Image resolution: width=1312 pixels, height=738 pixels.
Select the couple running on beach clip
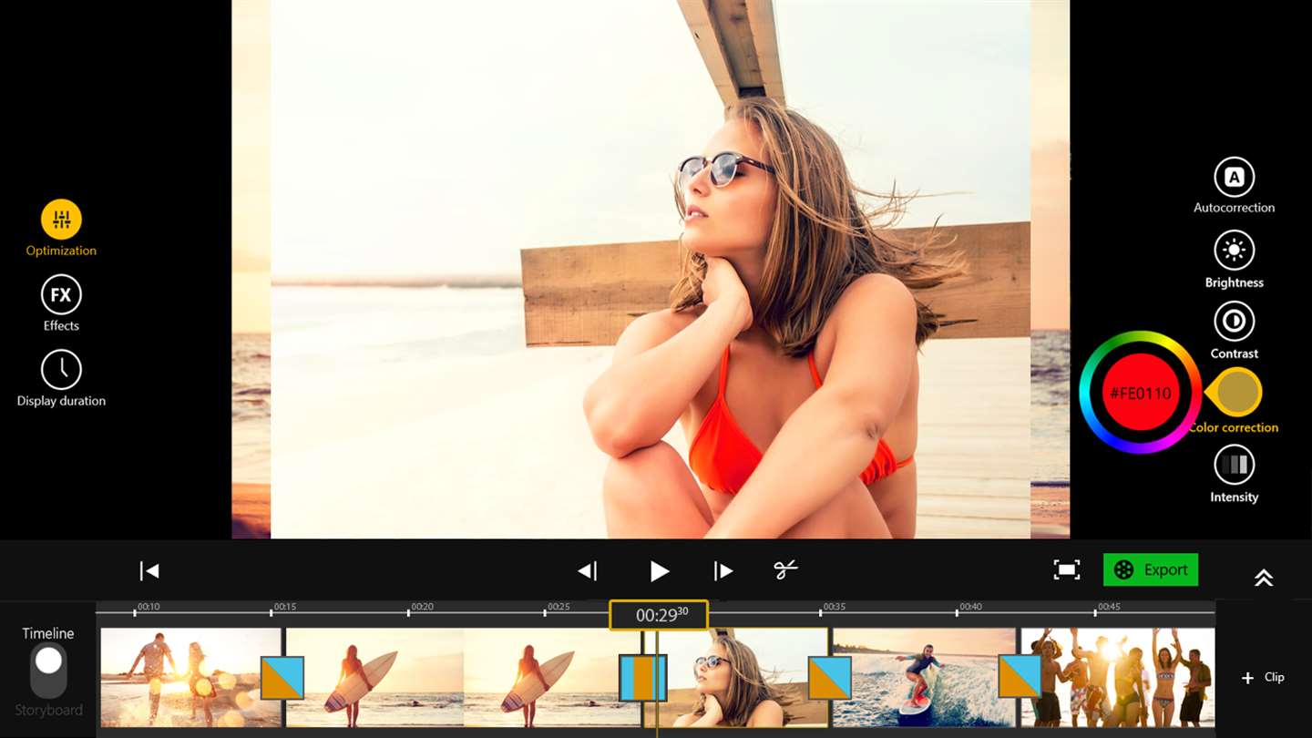click(x=190, y=677)
